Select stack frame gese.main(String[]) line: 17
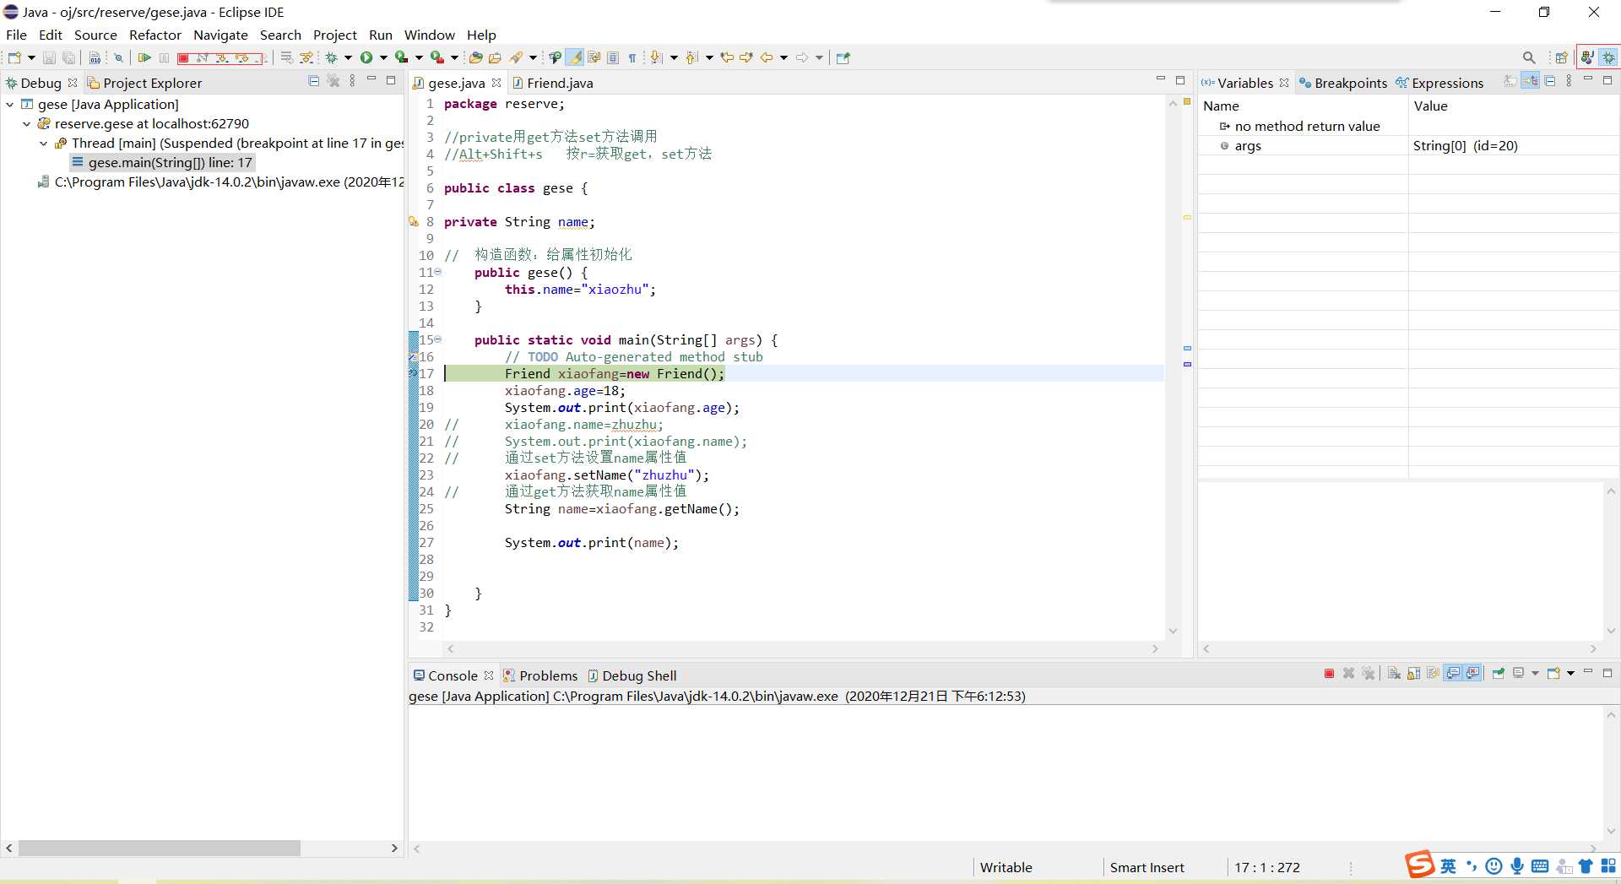1621x884 pixels. 162,163
